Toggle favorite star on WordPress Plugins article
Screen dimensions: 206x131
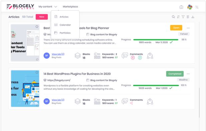(x=37, y=72)
